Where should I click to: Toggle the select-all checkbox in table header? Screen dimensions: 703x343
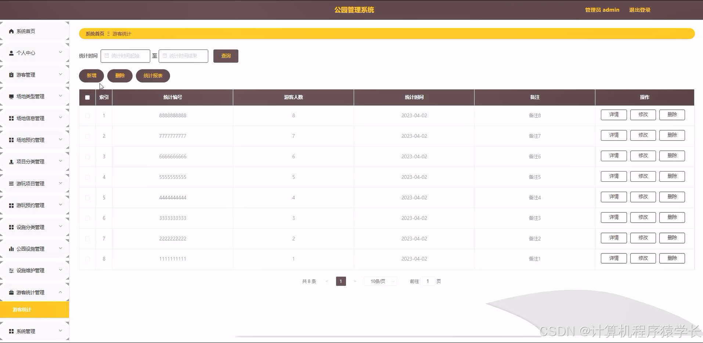tap(87, 97)
